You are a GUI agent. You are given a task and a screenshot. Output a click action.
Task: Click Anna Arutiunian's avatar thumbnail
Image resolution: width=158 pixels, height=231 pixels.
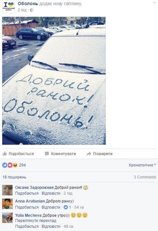click(x=7, y=204)
